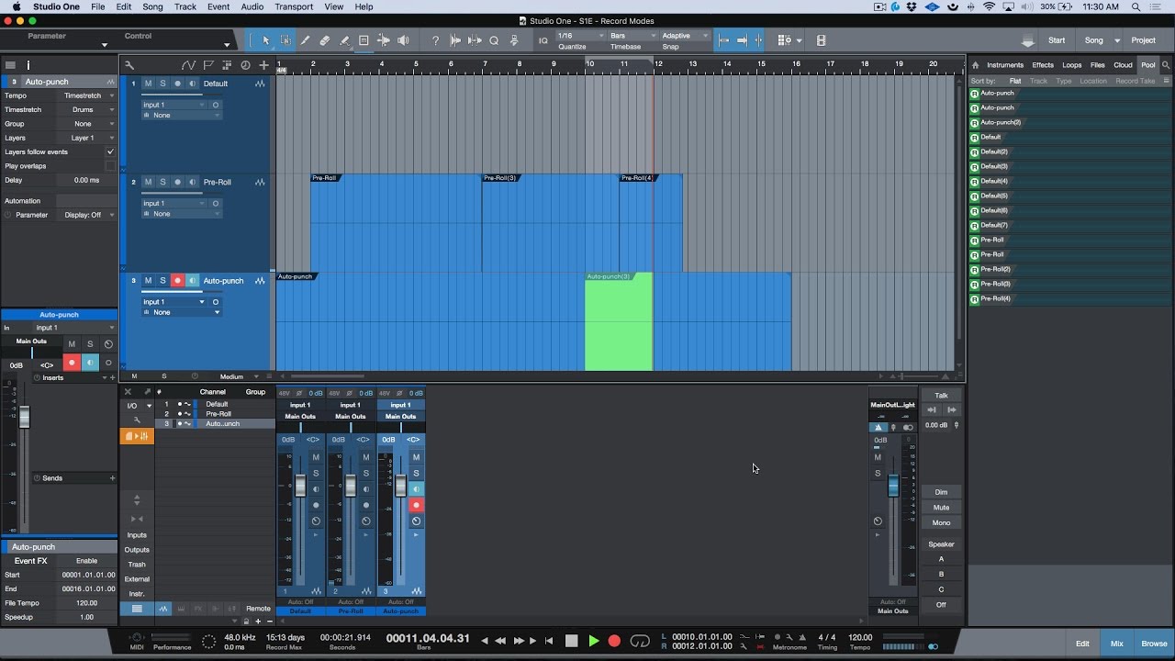Click the Talk button in mixer
This screenshot has height=661, width=1175.
point(941,396)
